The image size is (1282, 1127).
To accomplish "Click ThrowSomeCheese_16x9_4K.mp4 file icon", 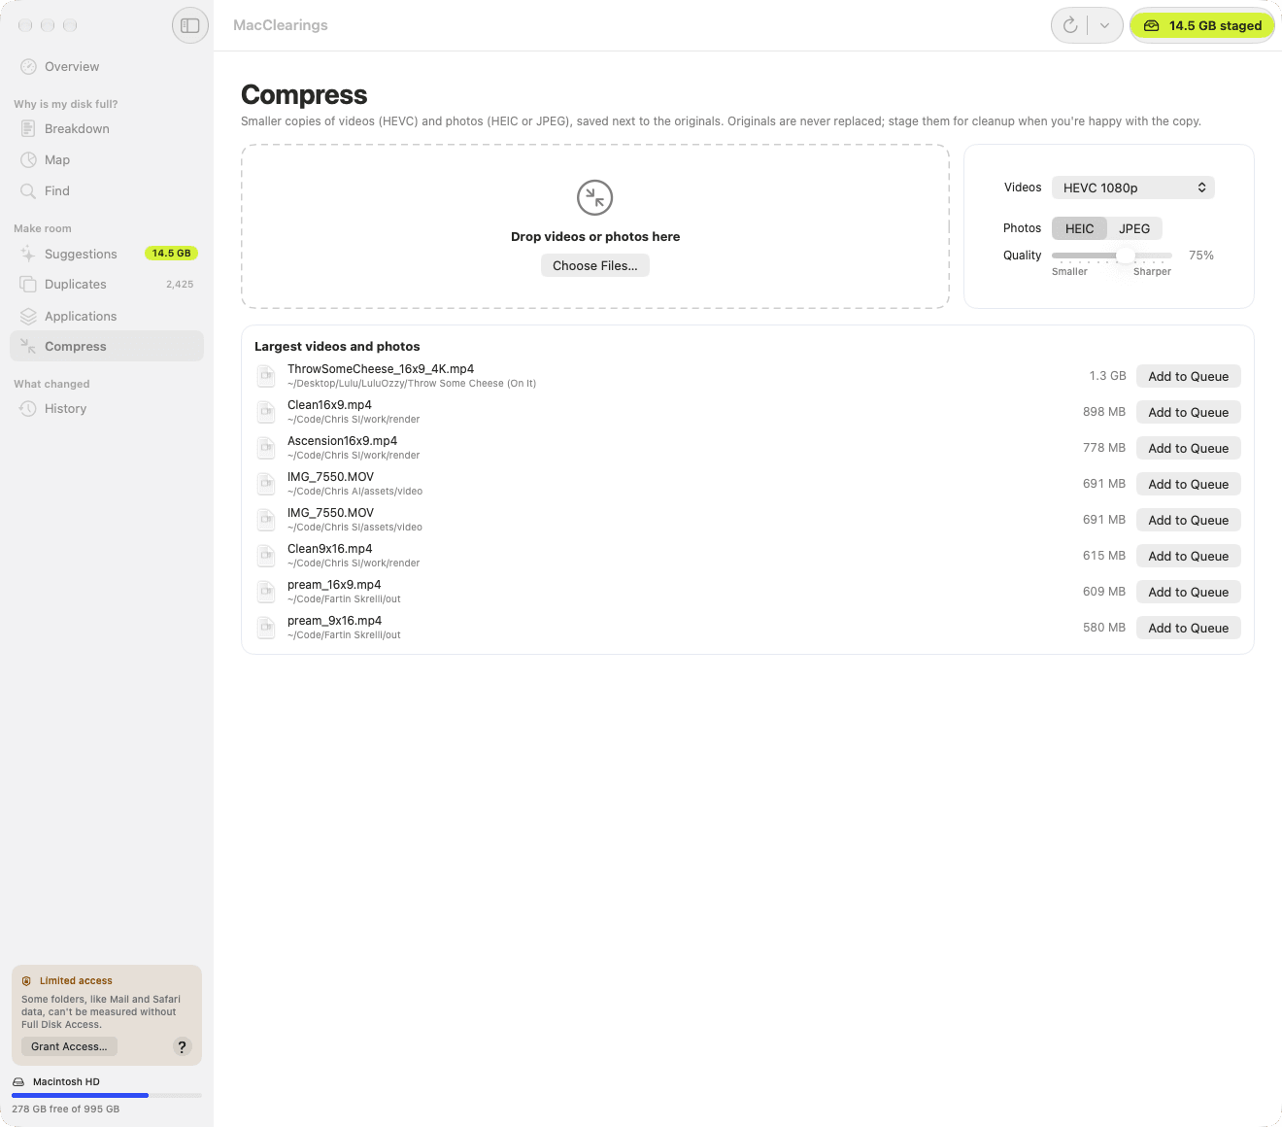I will click(266, 376).
